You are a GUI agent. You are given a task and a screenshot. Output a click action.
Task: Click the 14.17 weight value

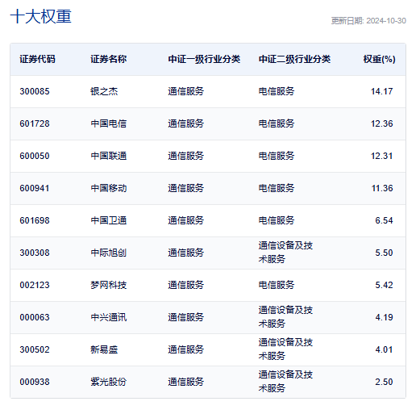(382, 91)
